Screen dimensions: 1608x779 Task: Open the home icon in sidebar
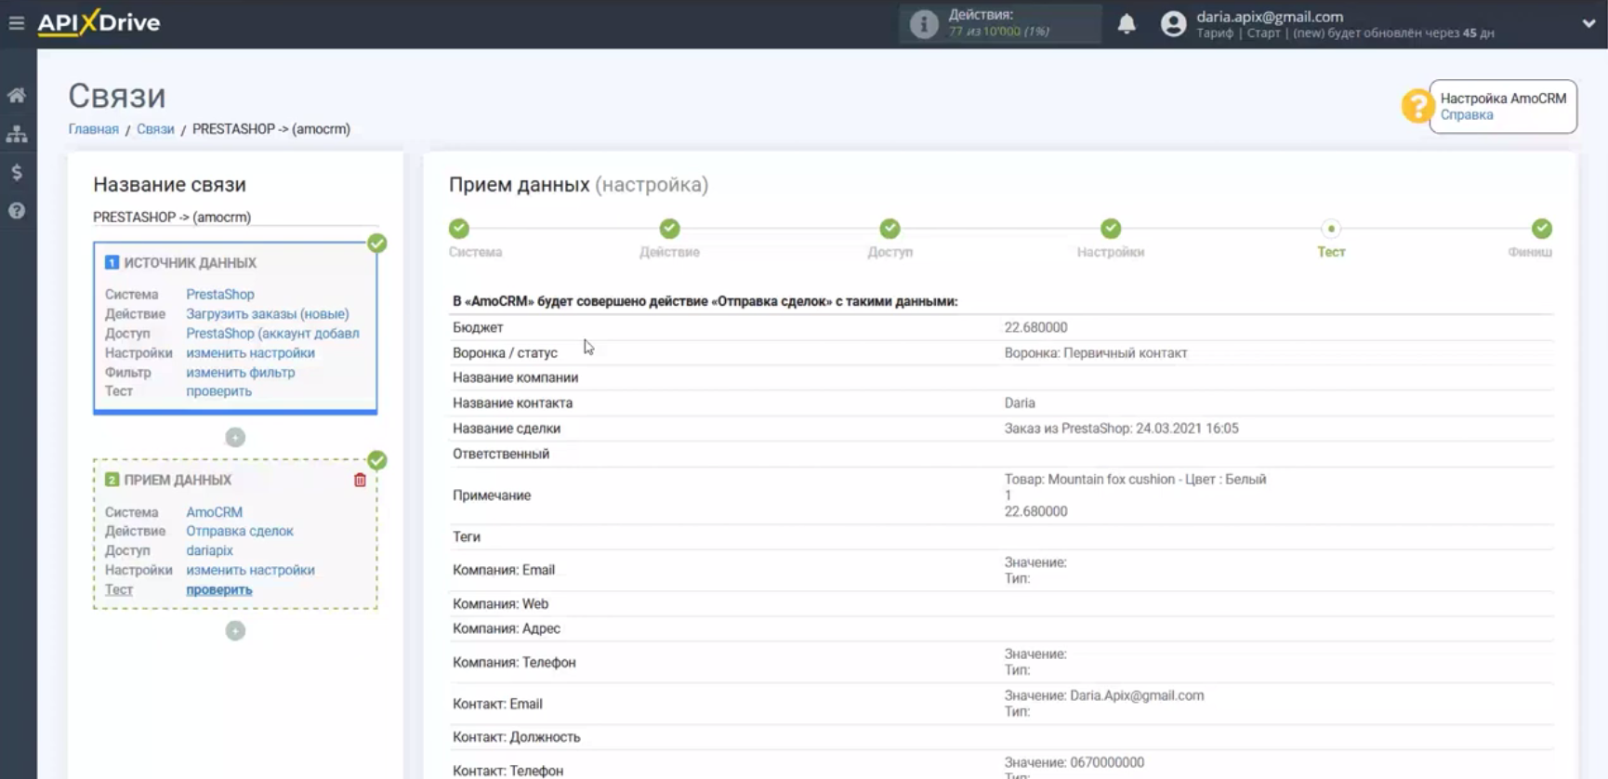pos(17,95)
